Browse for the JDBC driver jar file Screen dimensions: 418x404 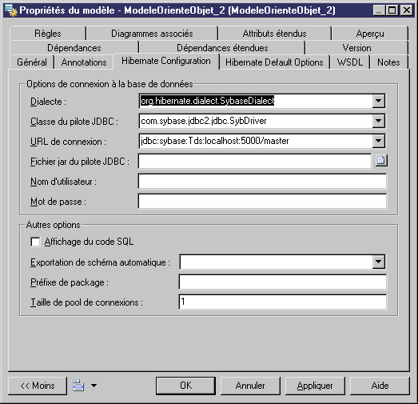pos(381,160)
